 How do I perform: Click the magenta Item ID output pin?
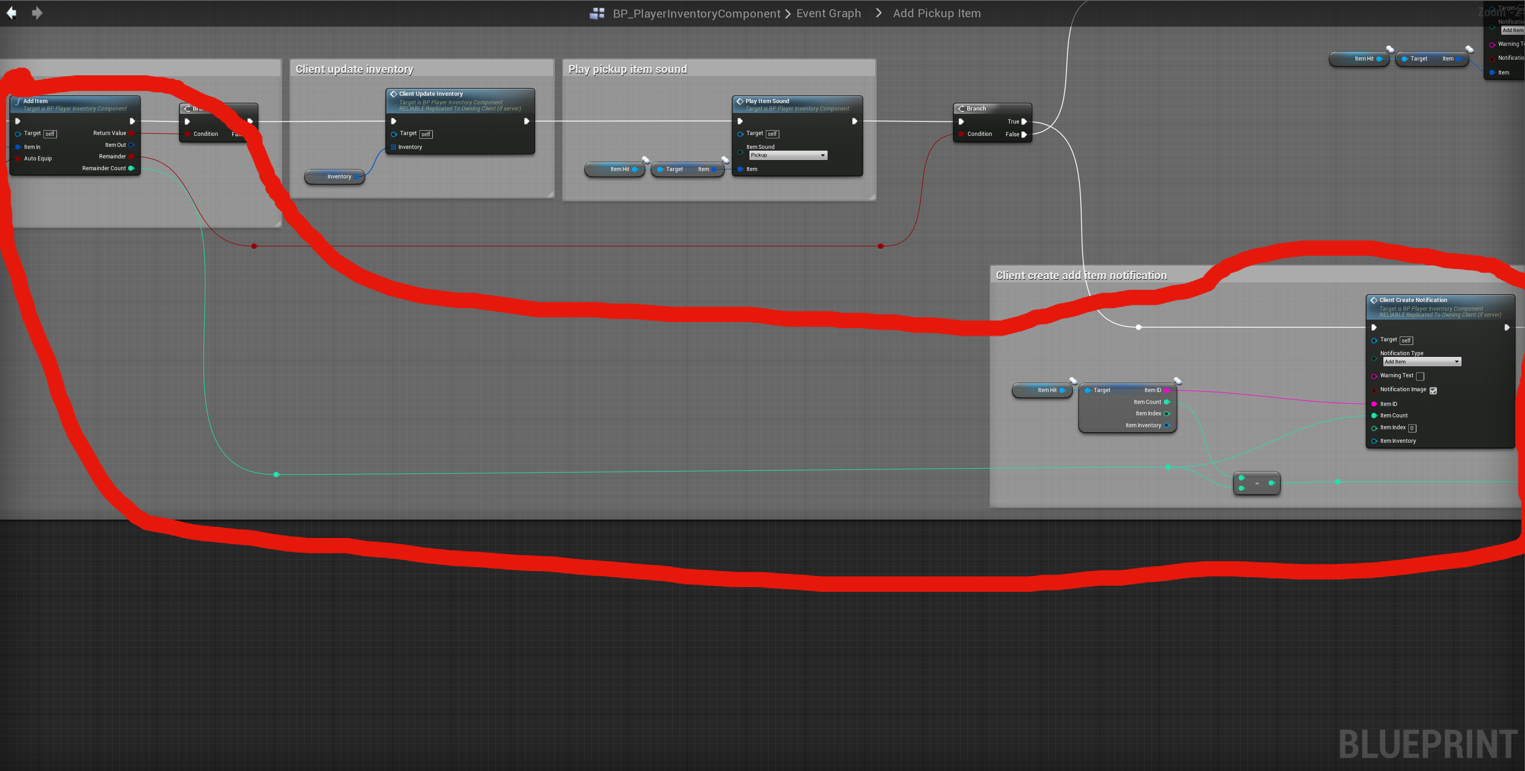click(x=1167, y=390)
